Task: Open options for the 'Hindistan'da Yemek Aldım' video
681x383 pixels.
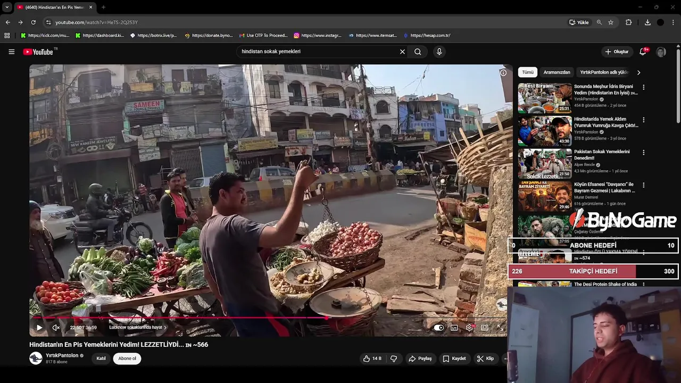Action: coord(643,120)
